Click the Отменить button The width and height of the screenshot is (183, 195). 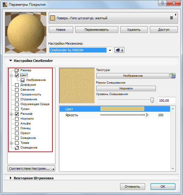coord(132,187)
